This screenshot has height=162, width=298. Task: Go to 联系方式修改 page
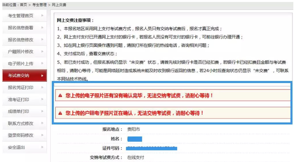(x=21, y=123)
